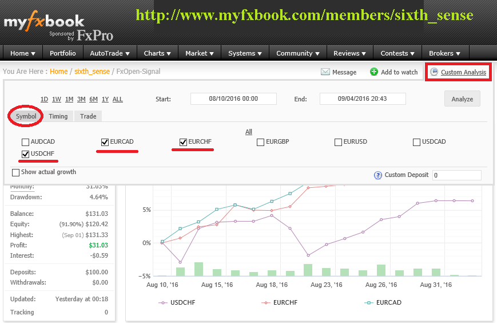Expand the Market dropdown menu
Image resolution: width=497 pixels, height=323 pixels.
coord(200,53)
